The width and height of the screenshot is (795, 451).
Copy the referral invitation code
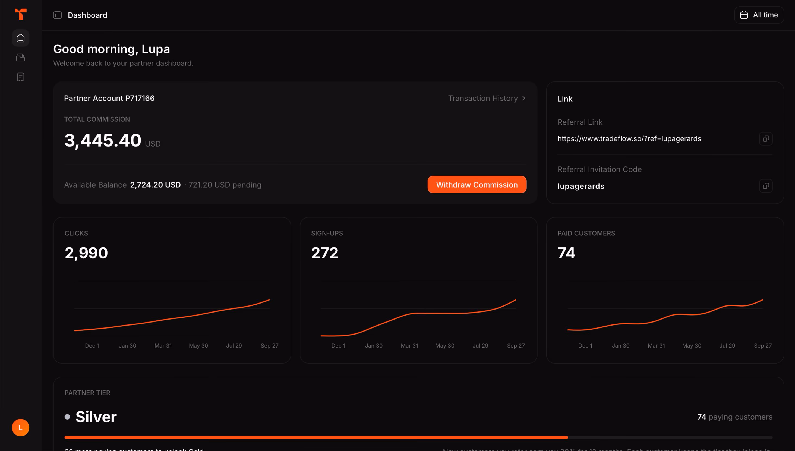coord(766,186)
